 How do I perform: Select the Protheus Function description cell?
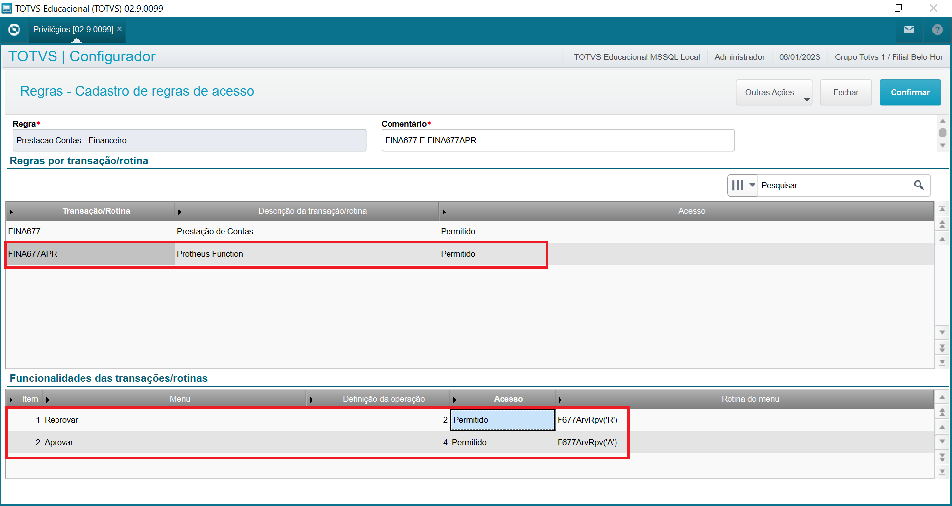point(306,254)
